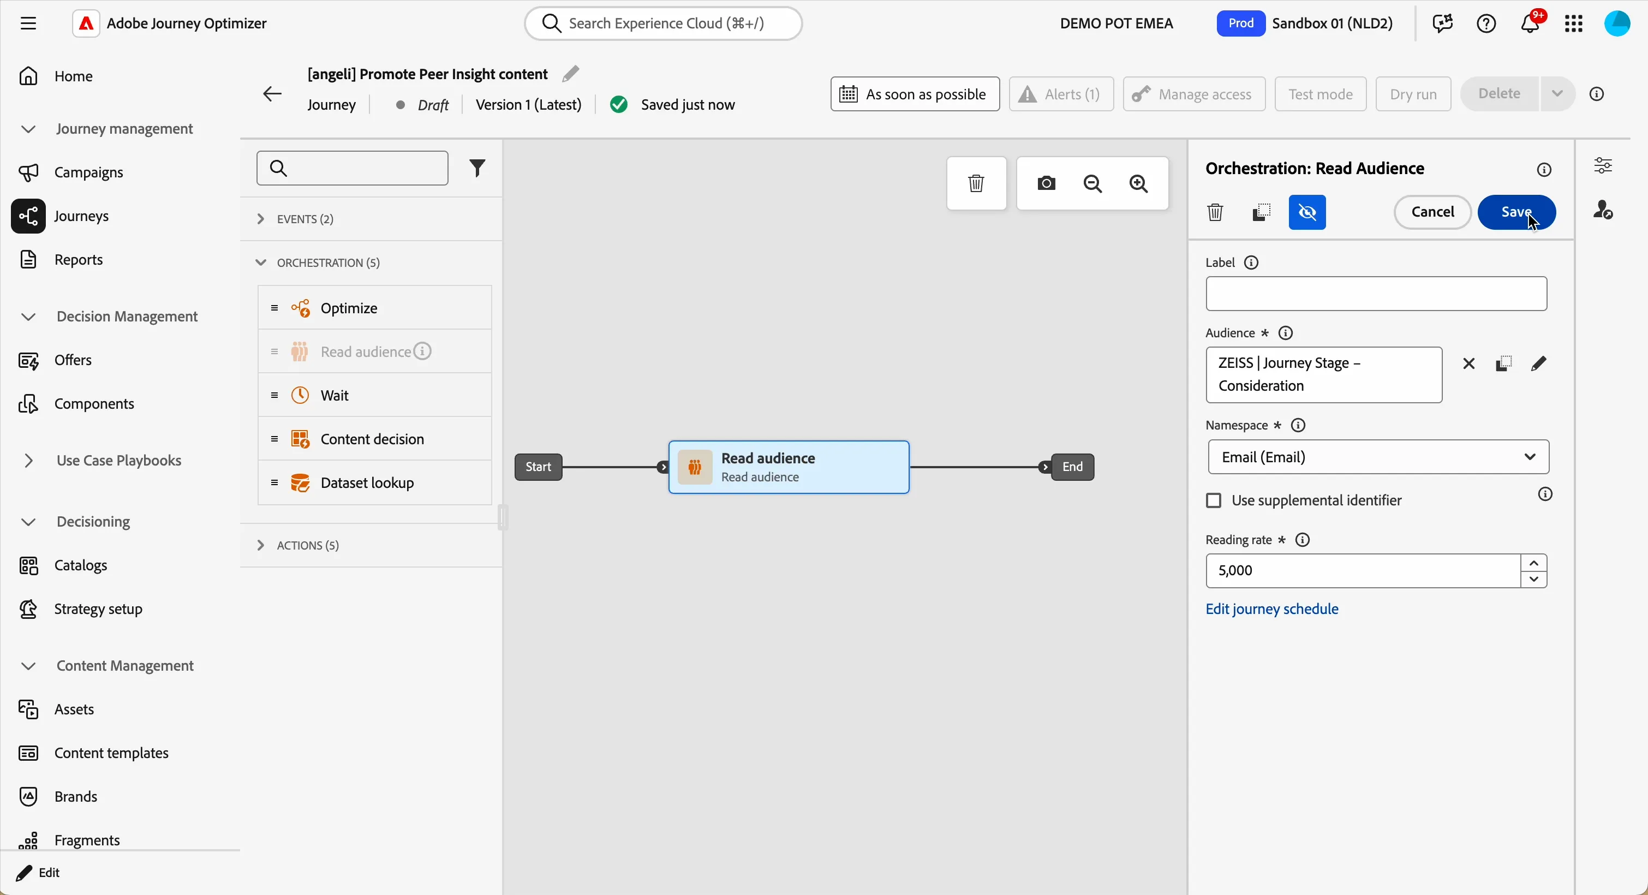Follow the Edit journey schedule link
The image size is (1648, 895).
point(1272,609)
